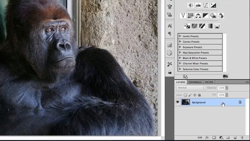Open the Clone Source panel icon

(170, 14)
